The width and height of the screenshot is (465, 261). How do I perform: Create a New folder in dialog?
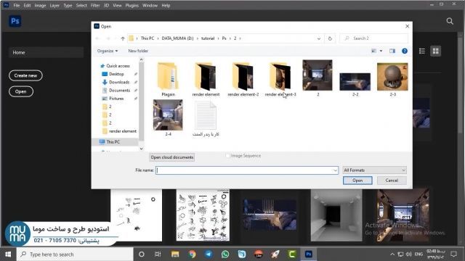[138, 51]
